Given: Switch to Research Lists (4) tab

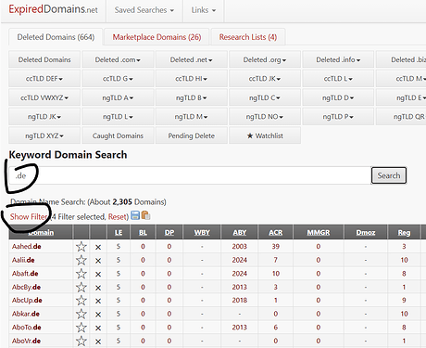Looking at the screenshot, I should pos(248,37).
